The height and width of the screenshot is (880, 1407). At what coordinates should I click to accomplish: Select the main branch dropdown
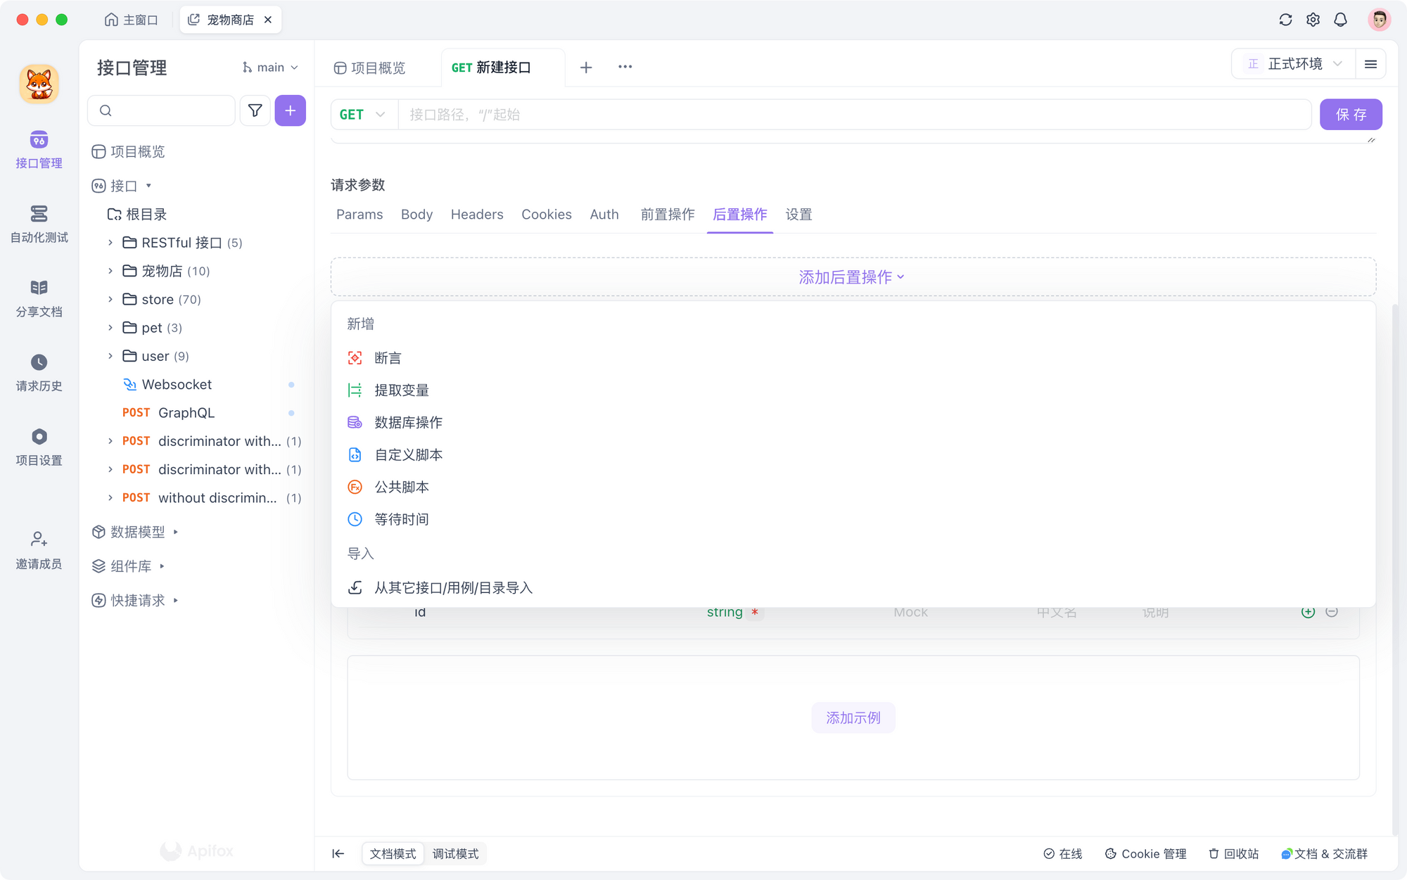point(267,67)
